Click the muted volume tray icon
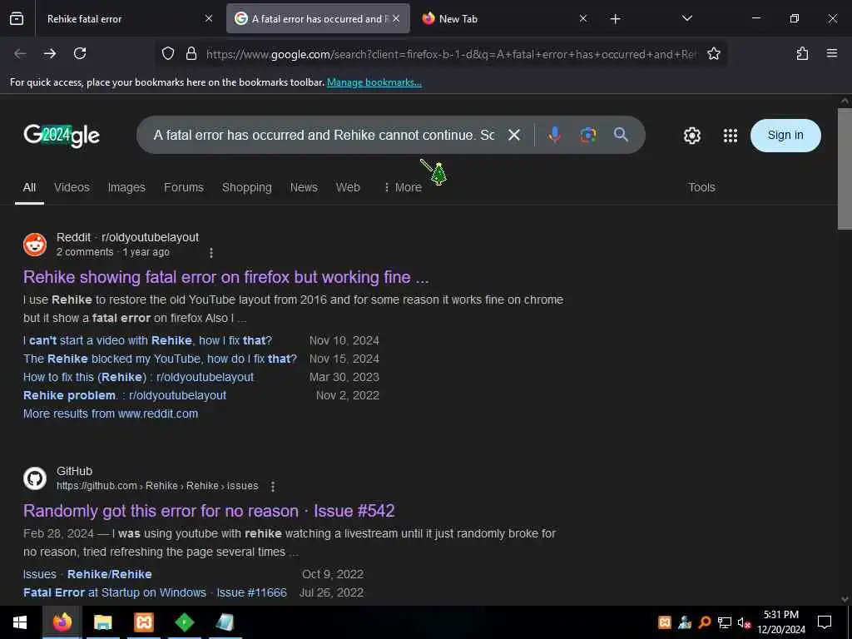This screenshot has width=852, height=639. (744, 622)
